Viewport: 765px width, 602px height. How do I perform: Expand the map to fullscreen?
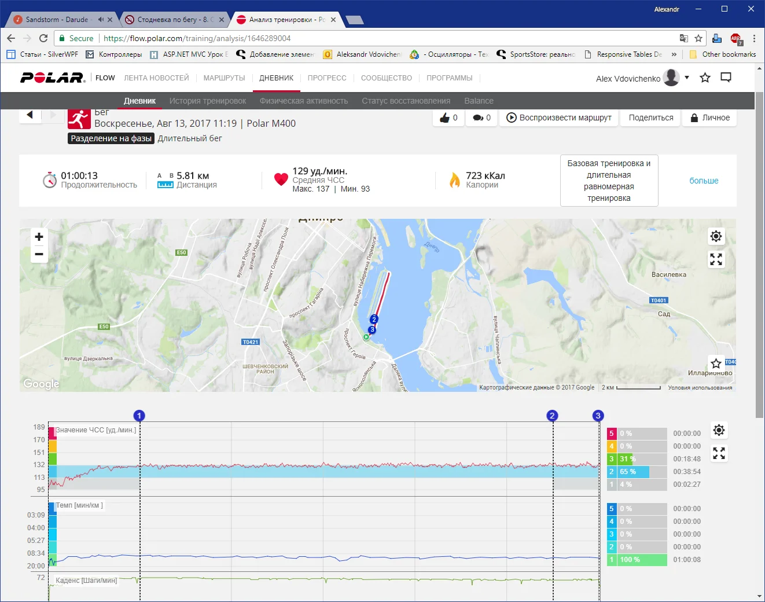coord(716,259)
